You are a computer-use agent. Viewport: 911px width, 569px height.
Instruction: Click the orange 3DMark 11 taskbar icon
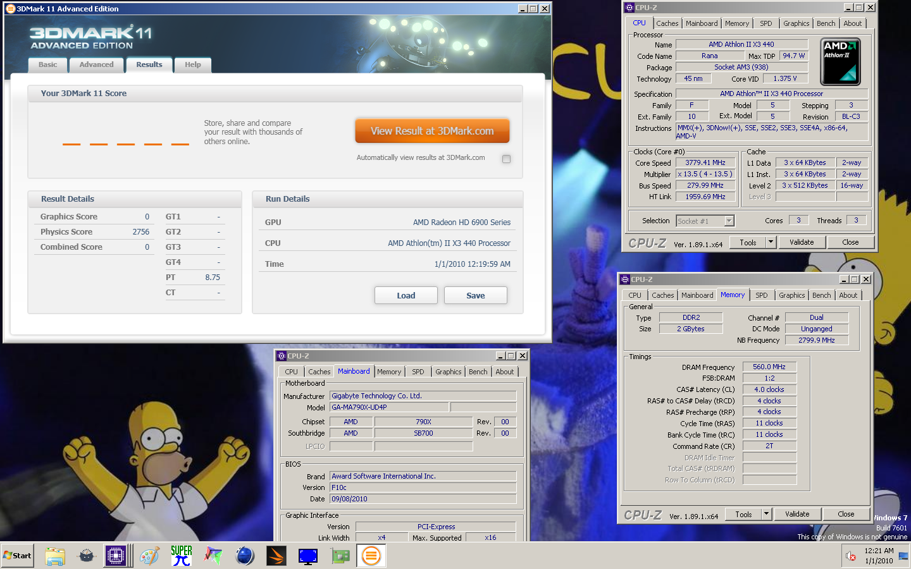(371, 556)
